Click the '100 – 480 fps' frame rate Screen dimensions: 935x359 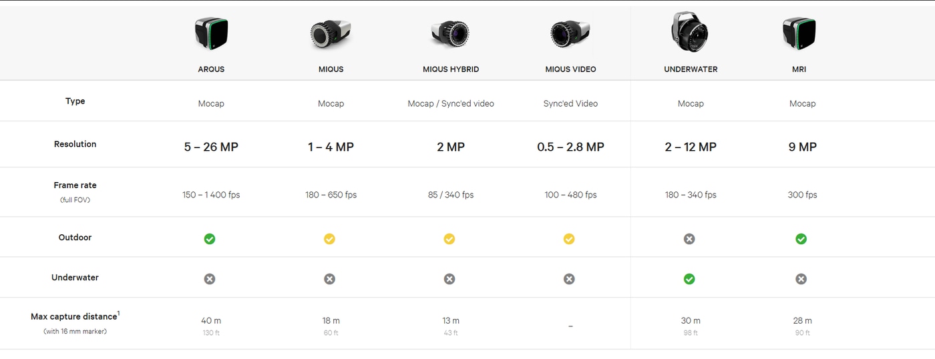(x=570, y=195)
